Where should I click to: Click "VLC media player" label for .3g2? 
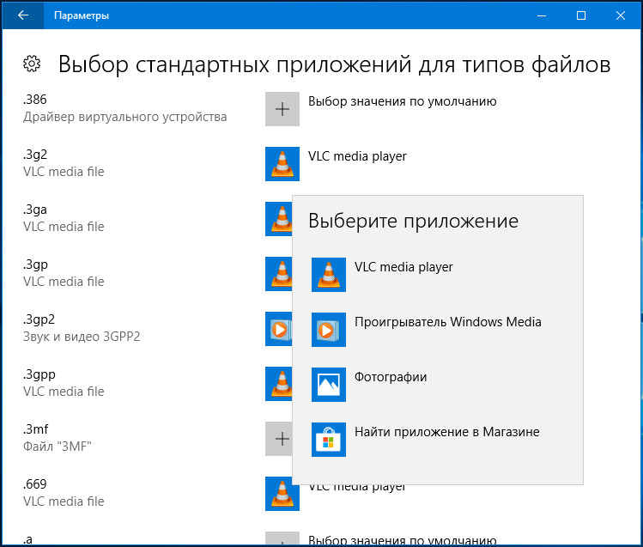pyautogui.click(x=357, y=156)
